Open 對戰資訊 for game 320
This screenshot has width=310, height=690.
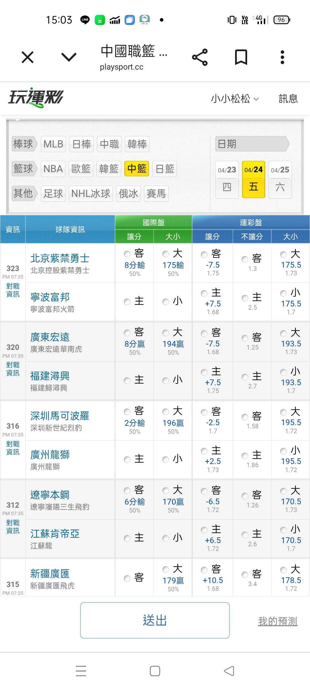coord(13,369)
